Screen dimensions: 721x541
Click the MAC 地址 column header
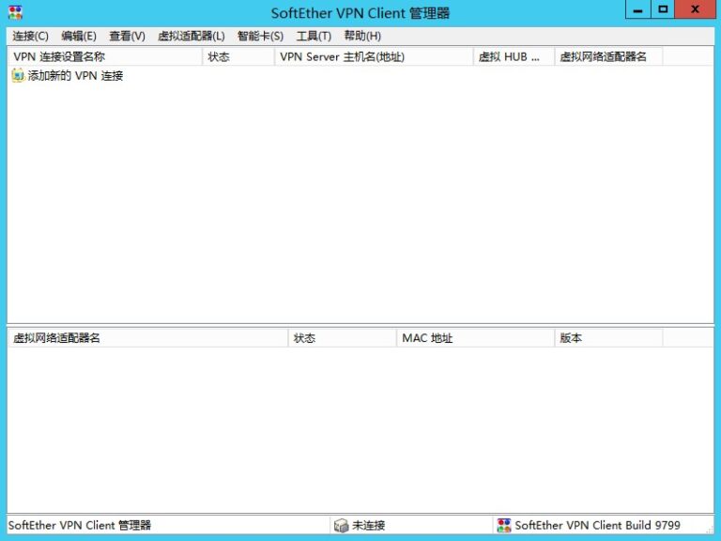click(x=475, y=338)
